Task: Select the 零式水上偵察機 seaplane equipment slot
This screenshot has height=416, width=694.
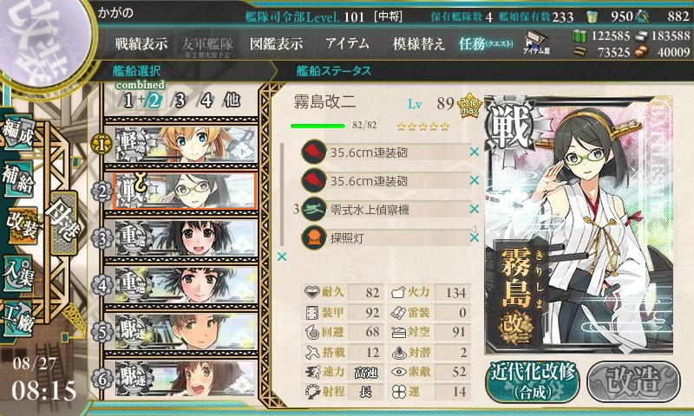Action: (385, 209)
